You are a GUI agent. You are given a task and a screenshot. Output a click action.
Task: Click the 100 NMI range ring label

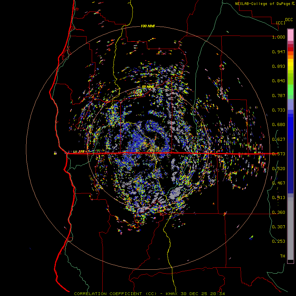tap(148, 26)
